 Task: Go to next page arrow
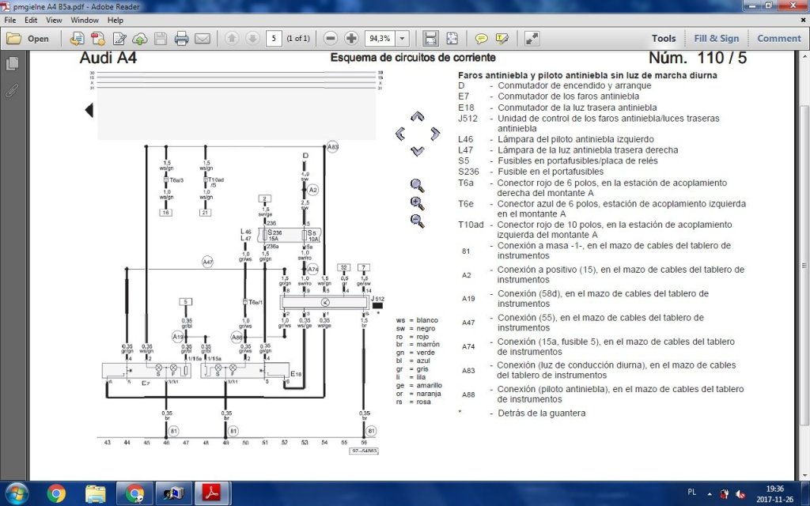pyautogui.click(x=252, y=39)
